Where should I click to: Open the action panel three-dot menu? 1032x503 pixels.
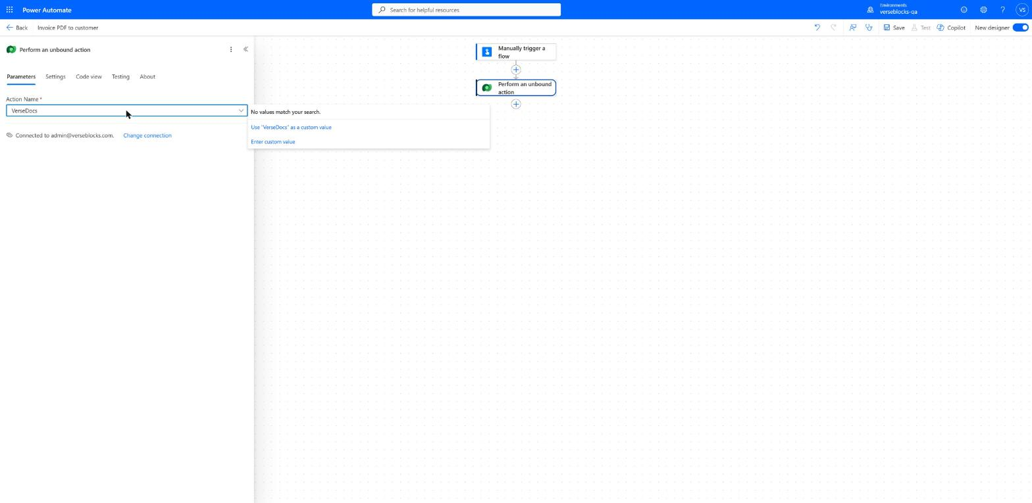click(230, 49)
